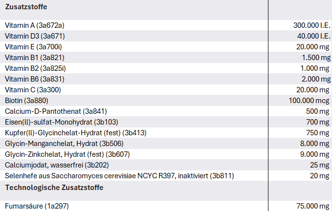Viewport: 332px width, 211px height.
Task: Click the 1.500 mg value cell
Action: point(315,58)
